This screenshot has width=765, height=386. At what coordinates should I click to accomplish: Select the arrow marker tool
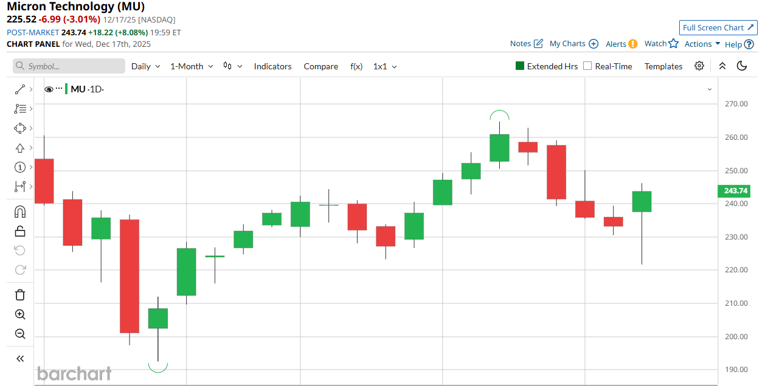pyautogui.click(x=20, y=148)
